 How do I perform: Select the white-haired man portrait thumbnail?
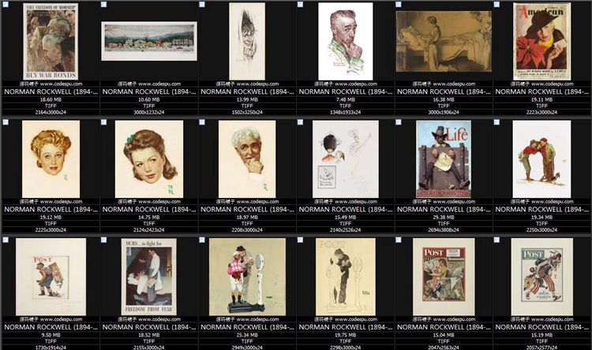(247, 159)
